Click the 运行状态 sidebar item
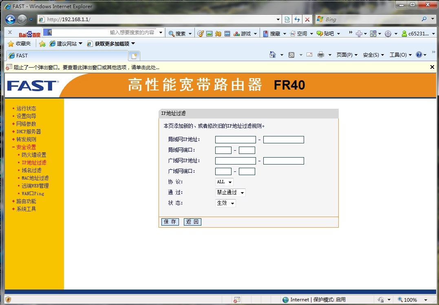Image resolution: width=439 pixels, height=305 pixels. 26,108
